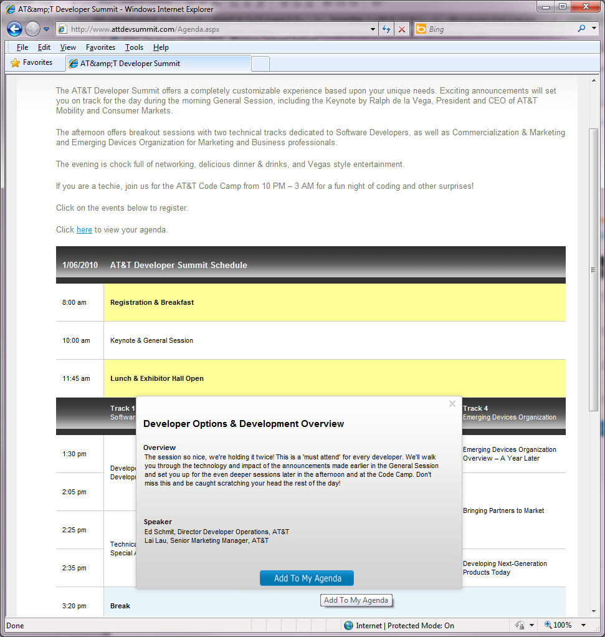Click the status bar privacy security icon
Screen dimensions: 605x637
pos(519,625)
